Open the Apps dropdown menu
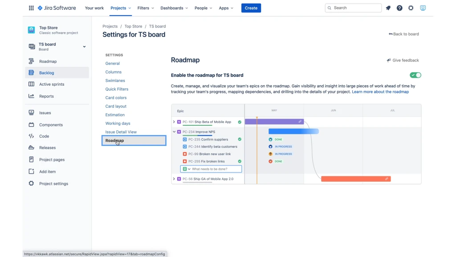456x257 pixels. click(x=226, y=8)
